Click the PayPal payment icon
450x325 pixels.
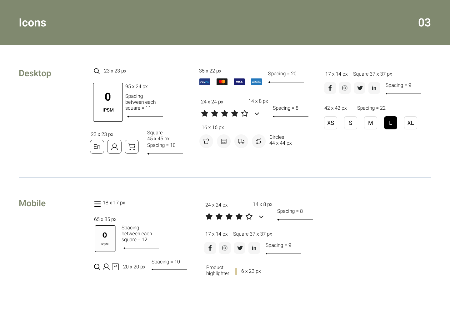(x=205, y=82)
